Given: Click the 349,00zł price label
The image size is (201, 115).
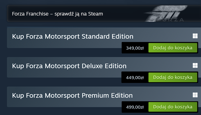Looking at the screenshot, I should 135,48.
